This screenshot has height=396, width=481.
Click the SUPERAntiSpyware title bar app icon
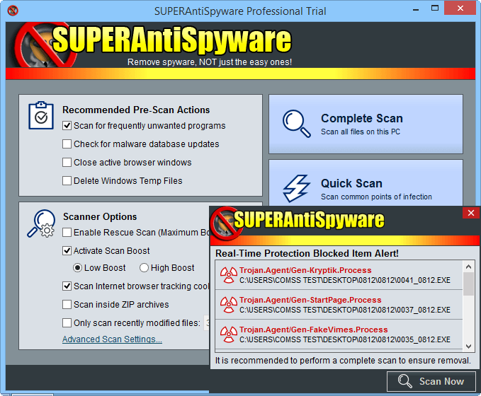13,11
